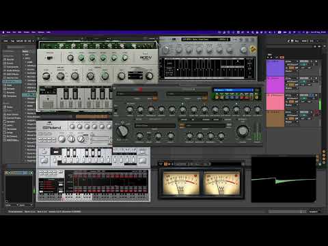This screenshot has width=328, height=246.
Task: Click the blue-tinted knob on the silver synth
Action: pos(243,49)
